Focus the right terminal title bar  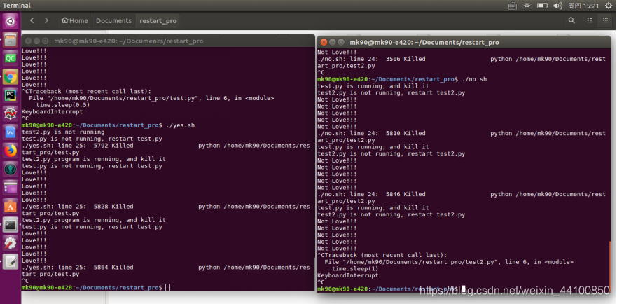[x=464, y=42]
